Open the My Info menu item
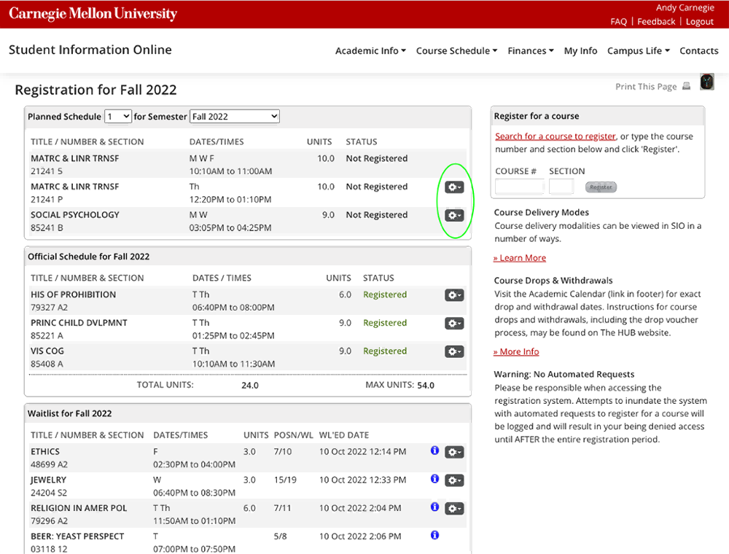 pos(580,50)
